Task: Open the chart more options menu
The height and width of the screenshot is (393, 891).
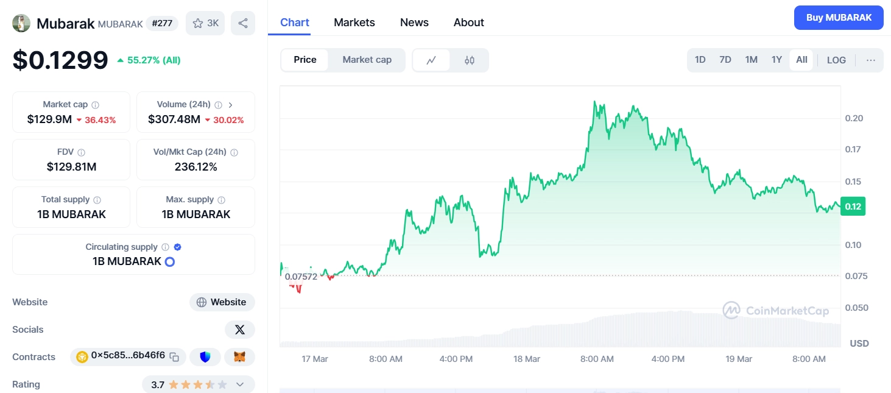Action: pos(871,60)
